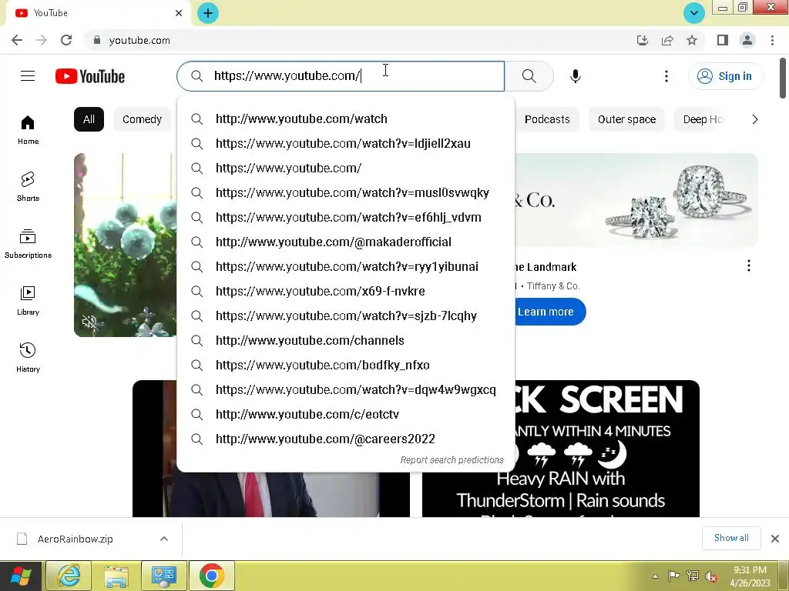Choose suggestion watch?v=ldjiell2xau
The height and width of the screenshot is (591, 789).
tap(346, 143)
